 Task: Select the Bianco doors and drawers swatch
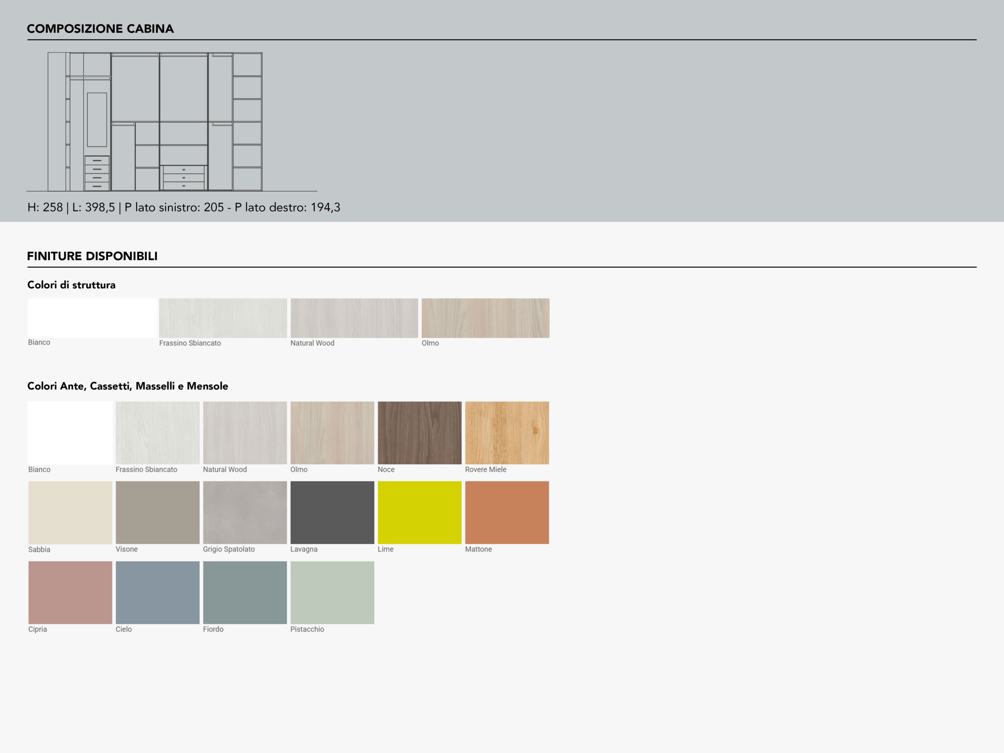(x=70, y=433)
